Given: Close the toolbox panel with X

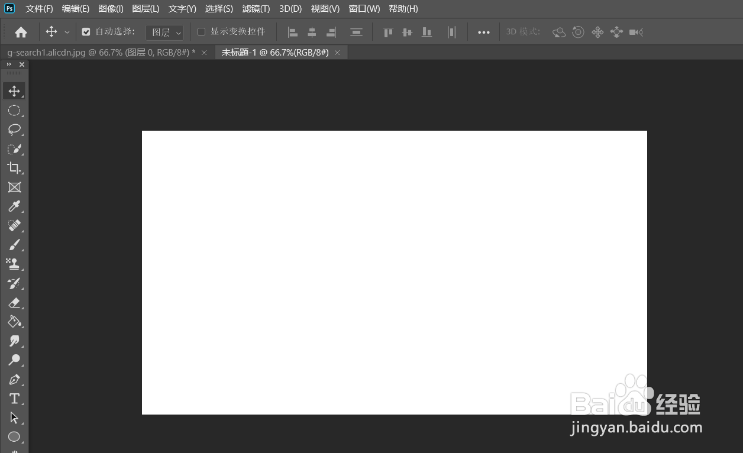Looking at the screenshot, I should tap(22, 64).
